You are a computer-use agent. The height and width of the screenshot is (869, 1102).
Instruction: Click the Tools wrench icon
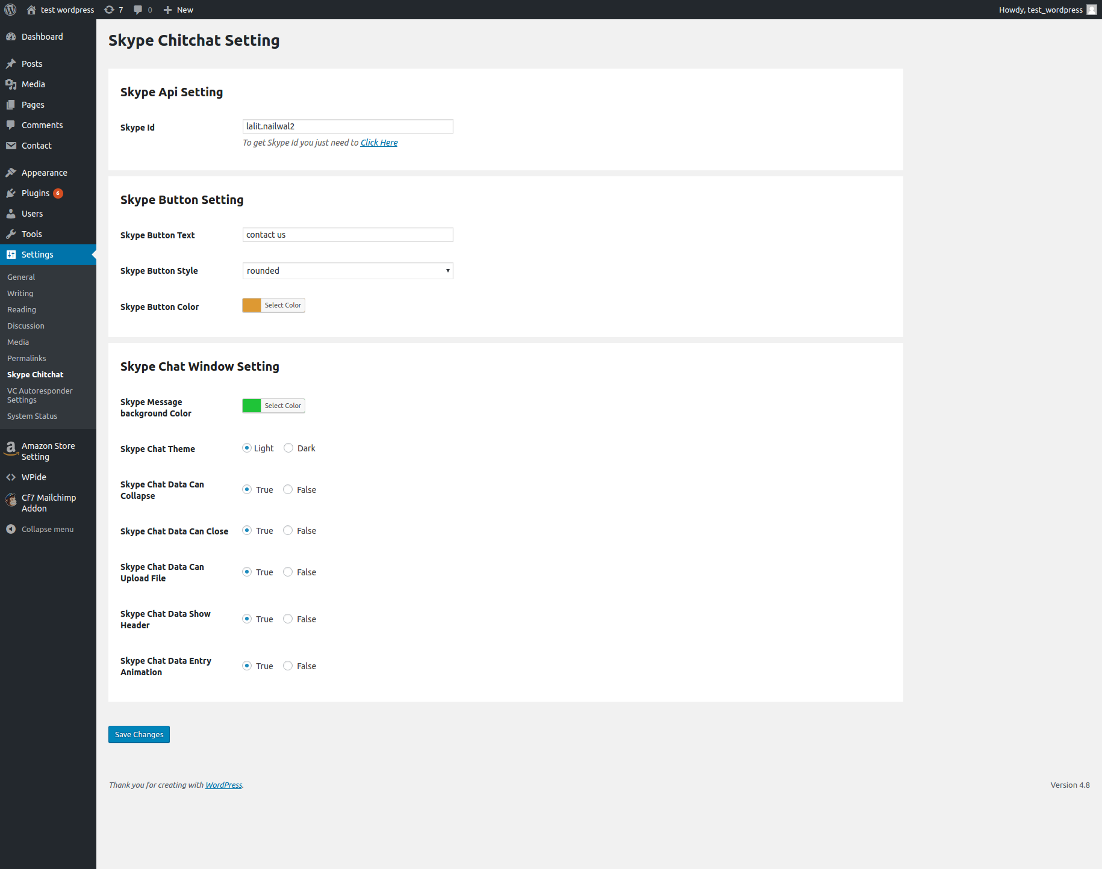[x=11, y=234]
